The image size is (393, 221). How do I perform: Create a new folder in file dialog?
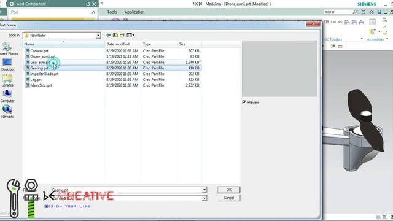(122, 36)
